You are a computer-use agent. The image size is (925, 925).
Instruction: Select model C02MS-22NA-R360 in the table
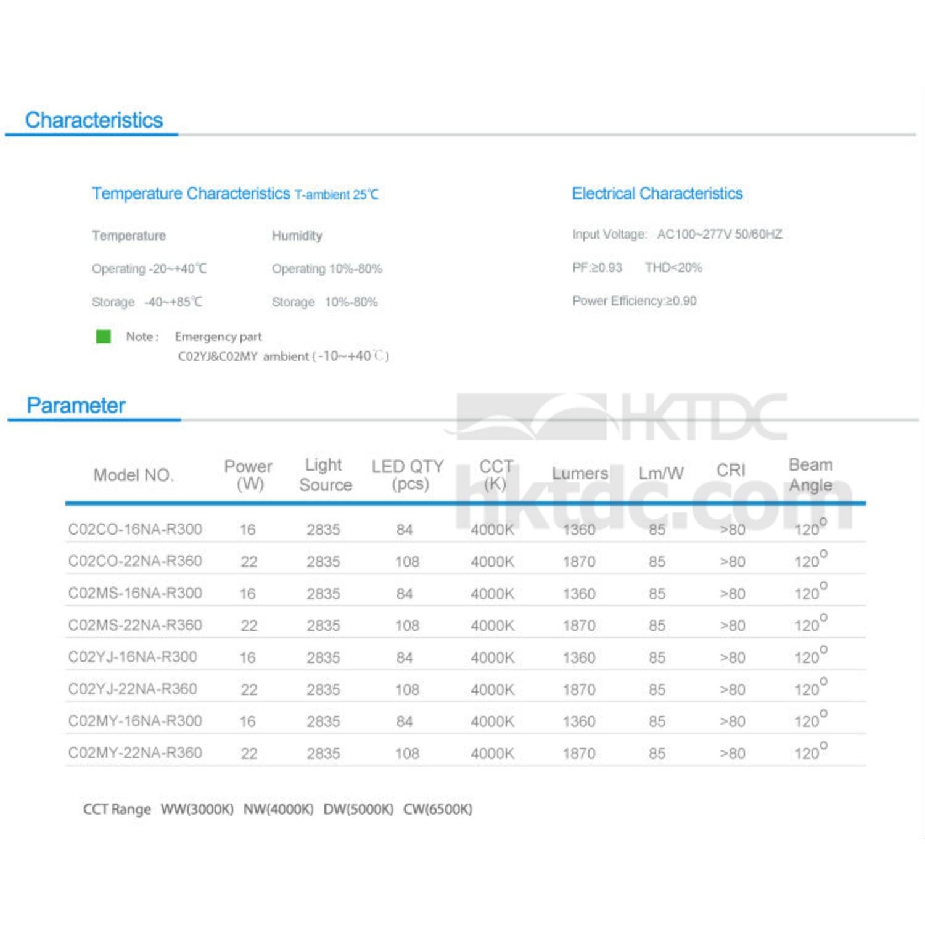tap(135, 625)
